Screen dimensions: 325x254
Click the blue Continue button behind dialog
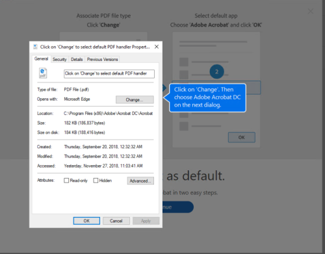pyautogui.click(x=178, y=207)
